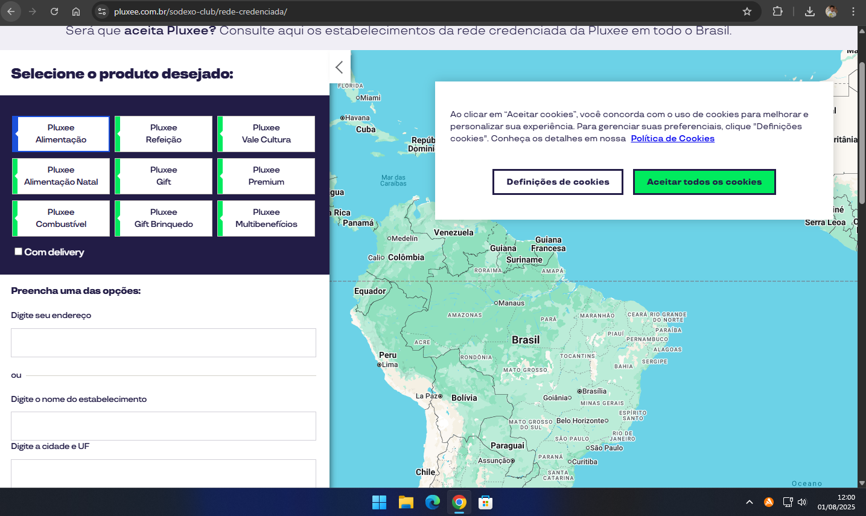Click the address bar URL
The width and height of the screenshot is (866, 516).
point(200,11)
